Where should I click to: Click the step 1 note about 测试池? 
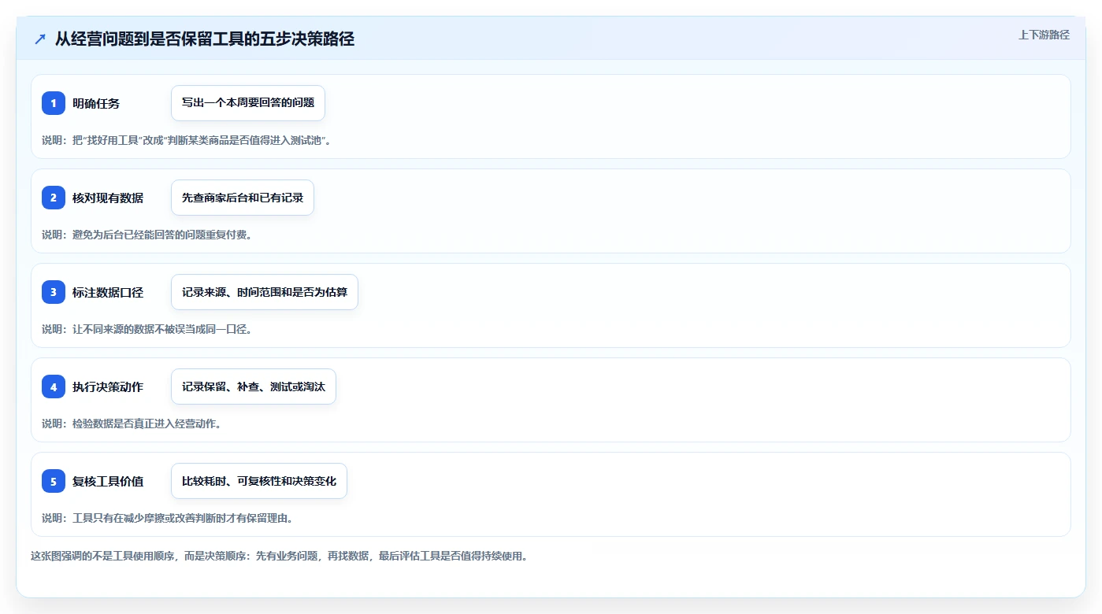[187, 140]
